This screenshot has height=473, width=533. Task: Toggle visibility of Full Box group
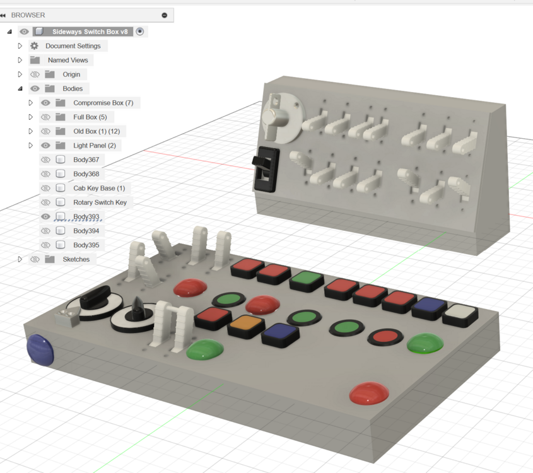45,117
